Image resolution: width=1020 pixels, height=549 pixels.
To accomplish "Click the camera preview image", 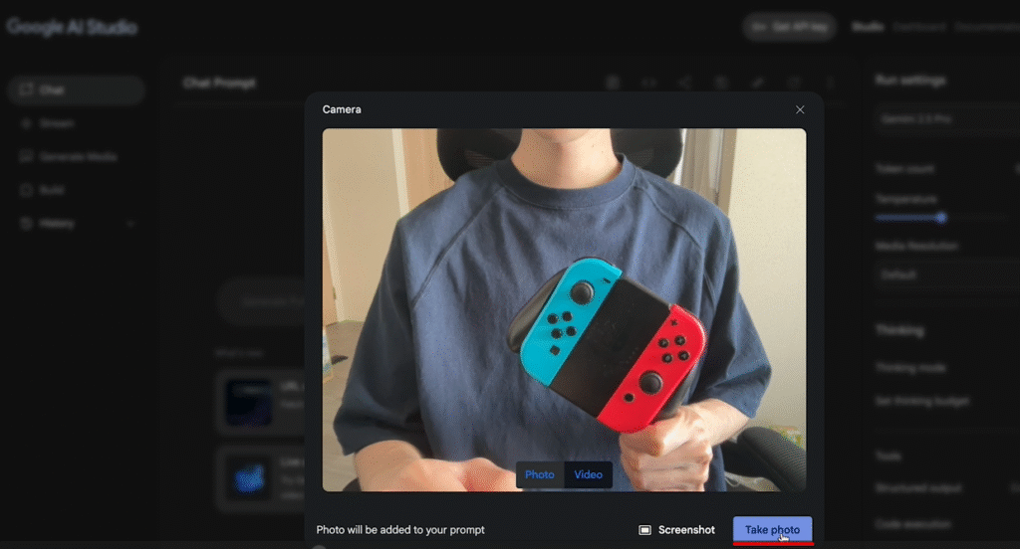I will coord(564,310).
